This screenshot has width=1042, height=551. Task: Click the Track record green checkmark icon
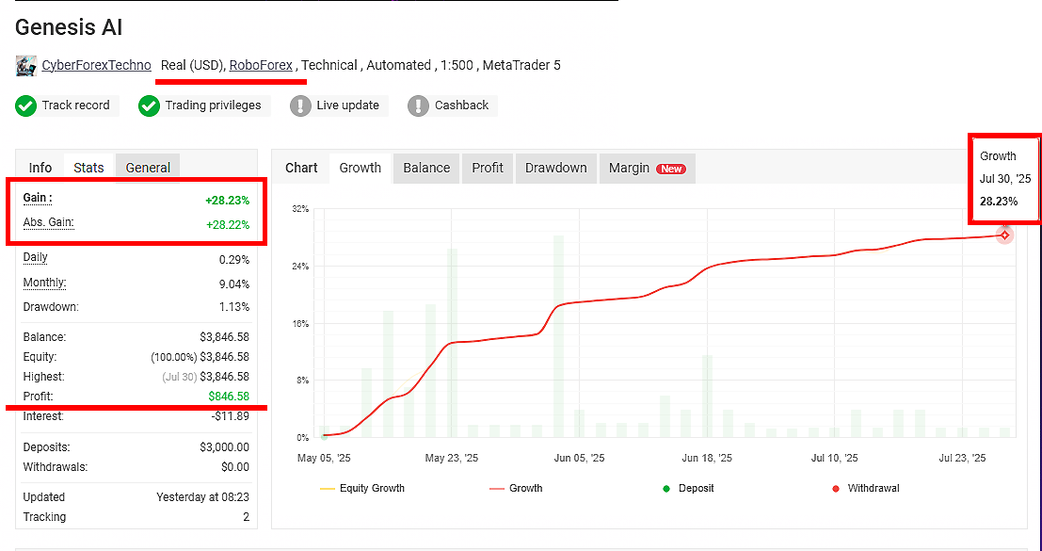[26, 105]
